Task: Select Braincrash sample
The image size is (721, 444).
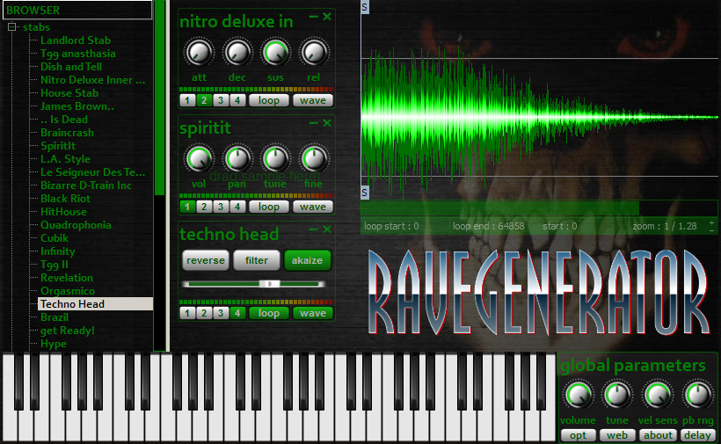Action: (67, 133)
